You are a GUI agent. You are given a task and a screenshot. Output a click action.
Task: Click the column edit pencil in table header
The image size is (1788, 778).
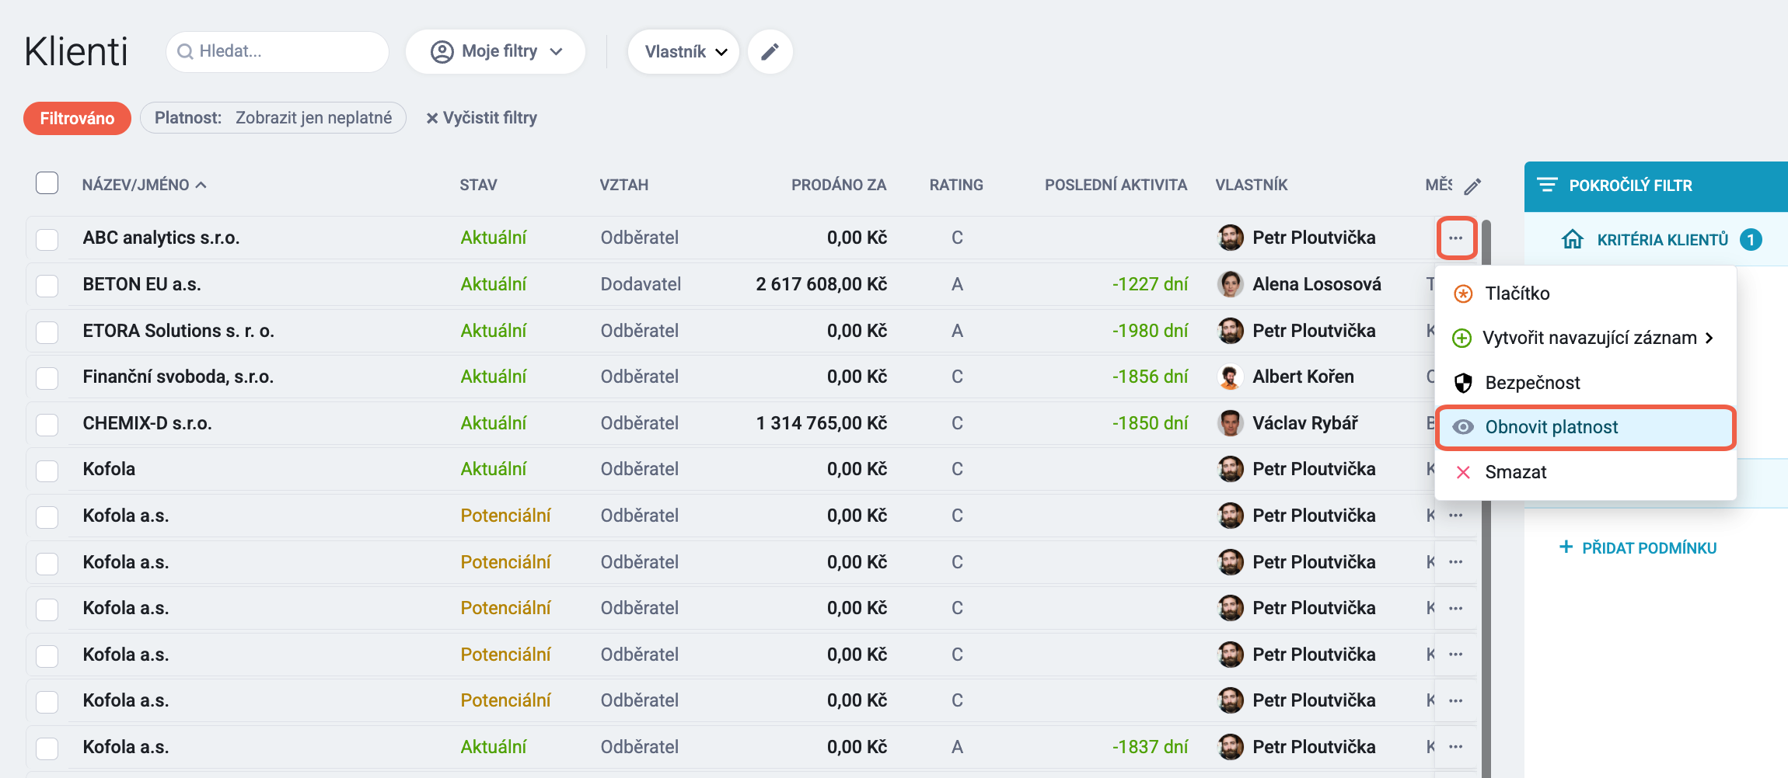tap(1472, 186)
